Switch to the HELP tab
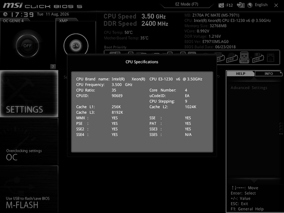284x213 pixels. [240, 73]
